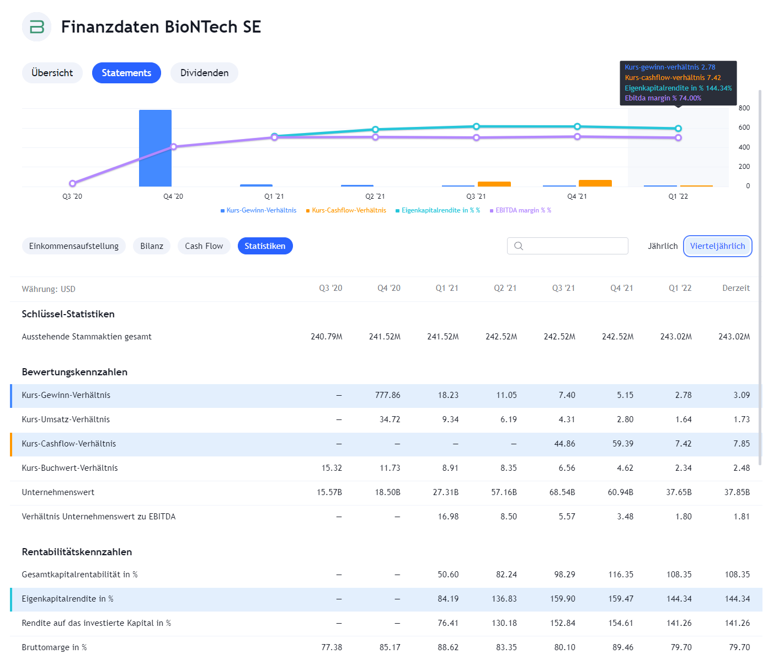Click the Kurs-Buchwert-Verhältnis row label

click(x=70, y=468)
